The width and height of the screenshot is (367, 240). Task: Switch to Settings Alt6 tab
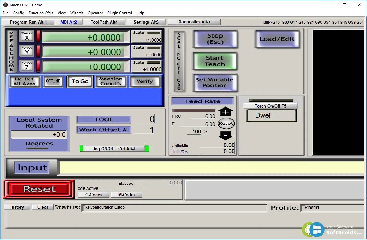pyautogui.click(x=146, y=22)
